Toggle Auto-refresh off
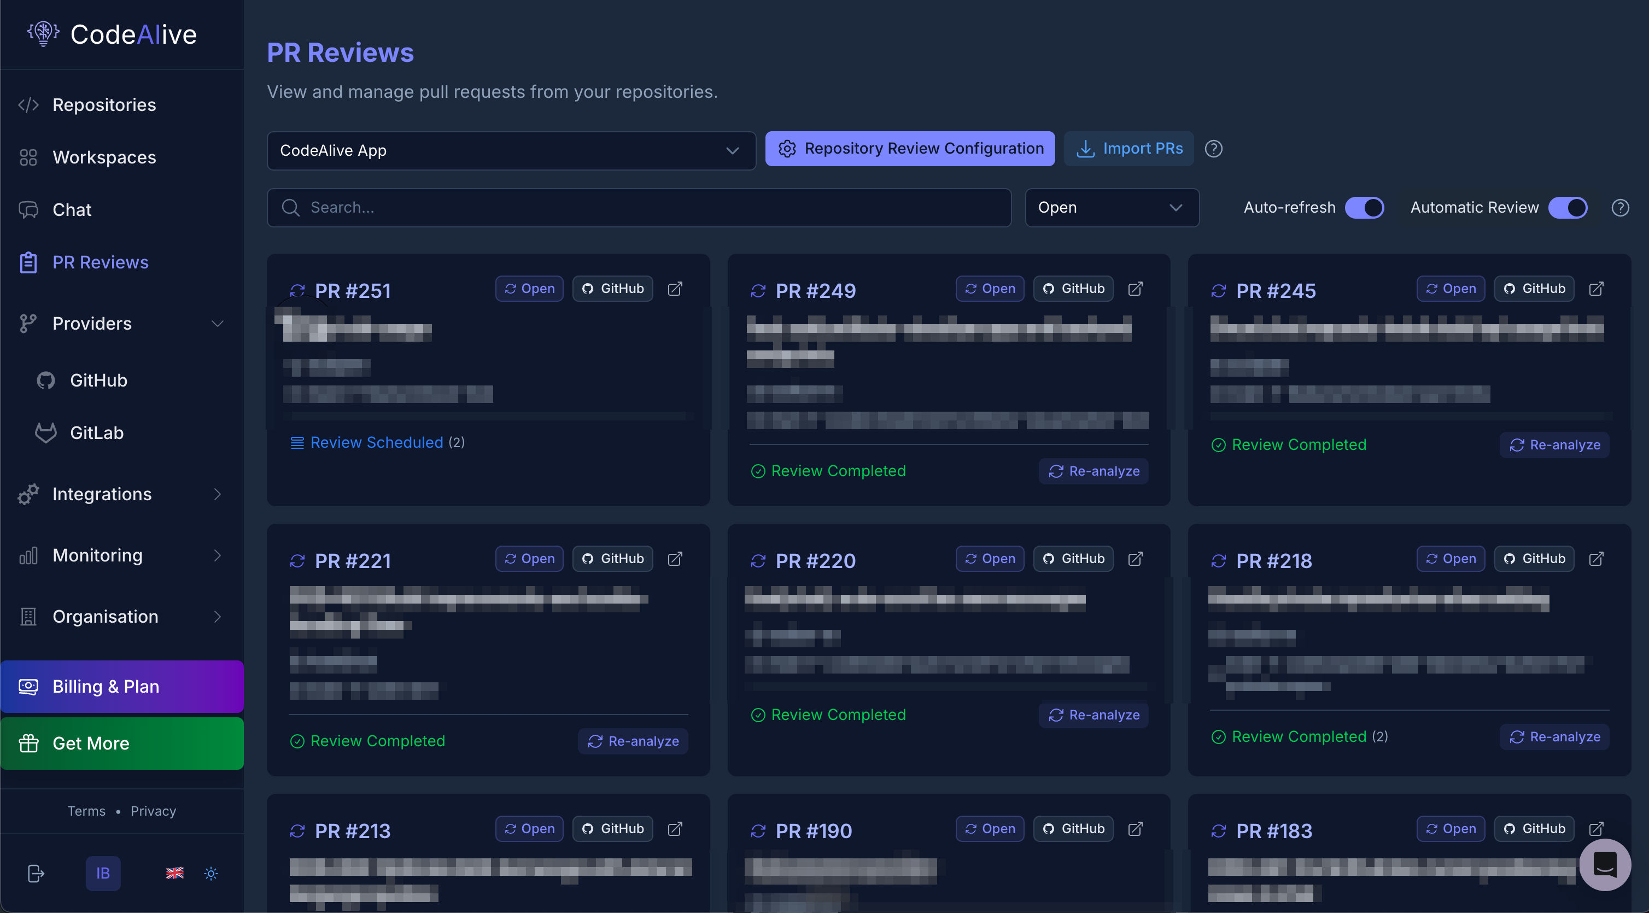Image resolution: width=1649 pixels, height=913 pixels. coord(1365,207)
